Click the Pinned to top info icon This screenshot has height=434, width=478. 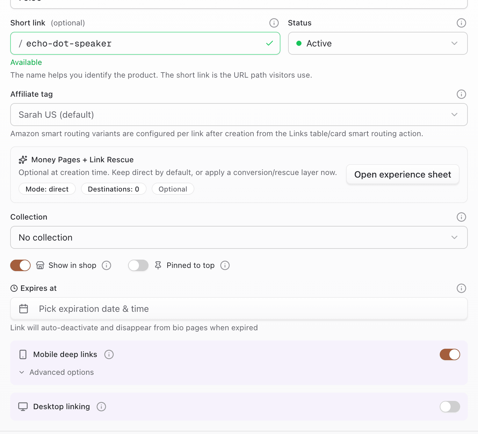(x=225, y=265)
